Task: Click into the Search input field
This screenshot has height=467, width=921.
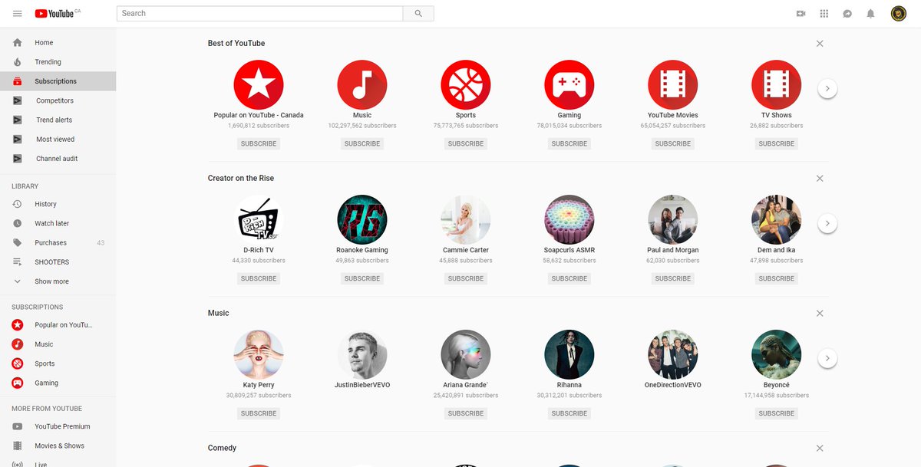Action: [260, 14]
